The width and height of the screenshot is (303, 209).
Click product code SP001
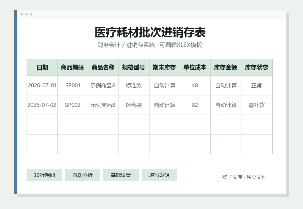(73, 86)
